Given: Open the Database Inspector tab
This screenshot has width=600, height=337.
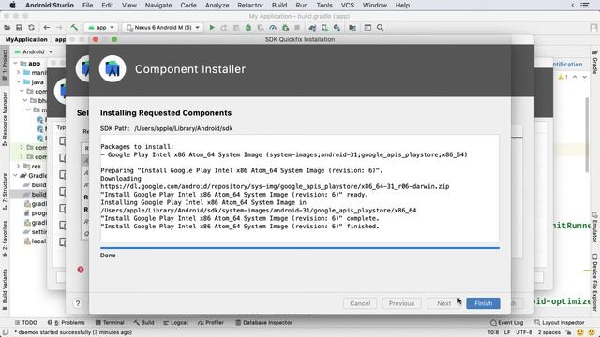Looking at the screenshot, I should click(x=263, y=322).
